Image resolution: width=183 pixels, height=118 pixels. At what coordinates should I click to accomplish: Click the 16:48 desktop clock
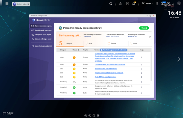[175, 13]
